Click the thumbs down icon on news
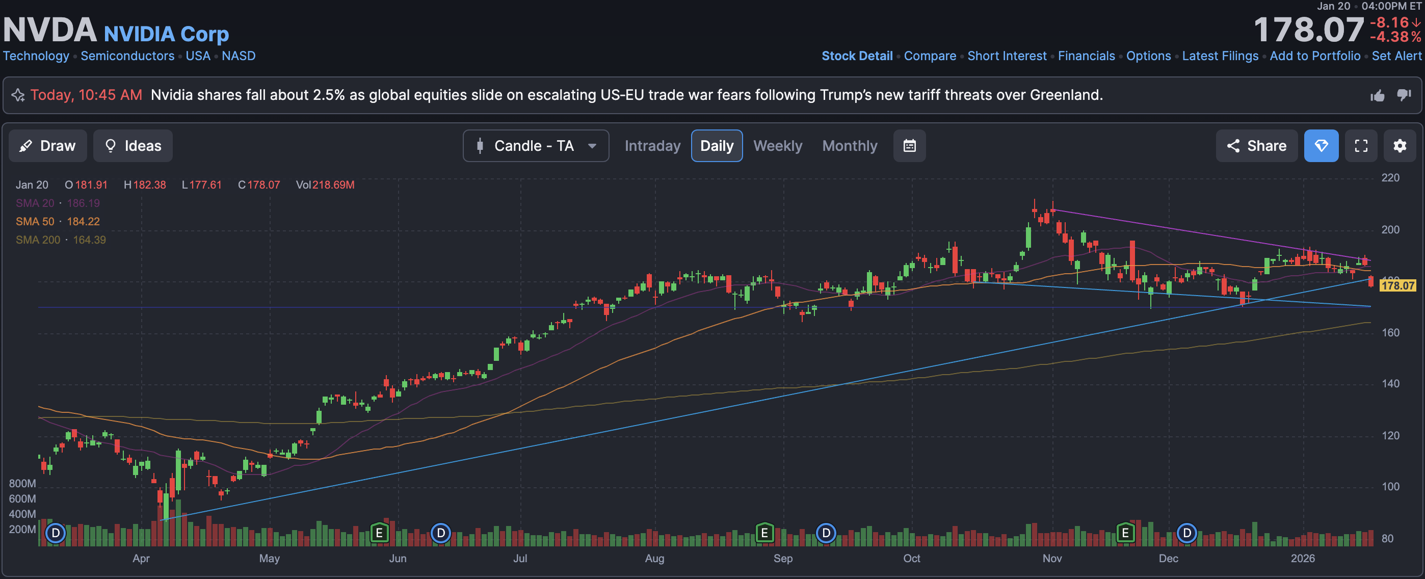 (x=1404, y=95)
